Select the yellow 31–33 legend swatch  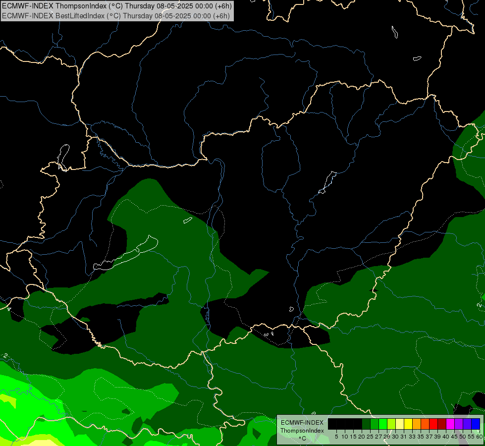408,424
